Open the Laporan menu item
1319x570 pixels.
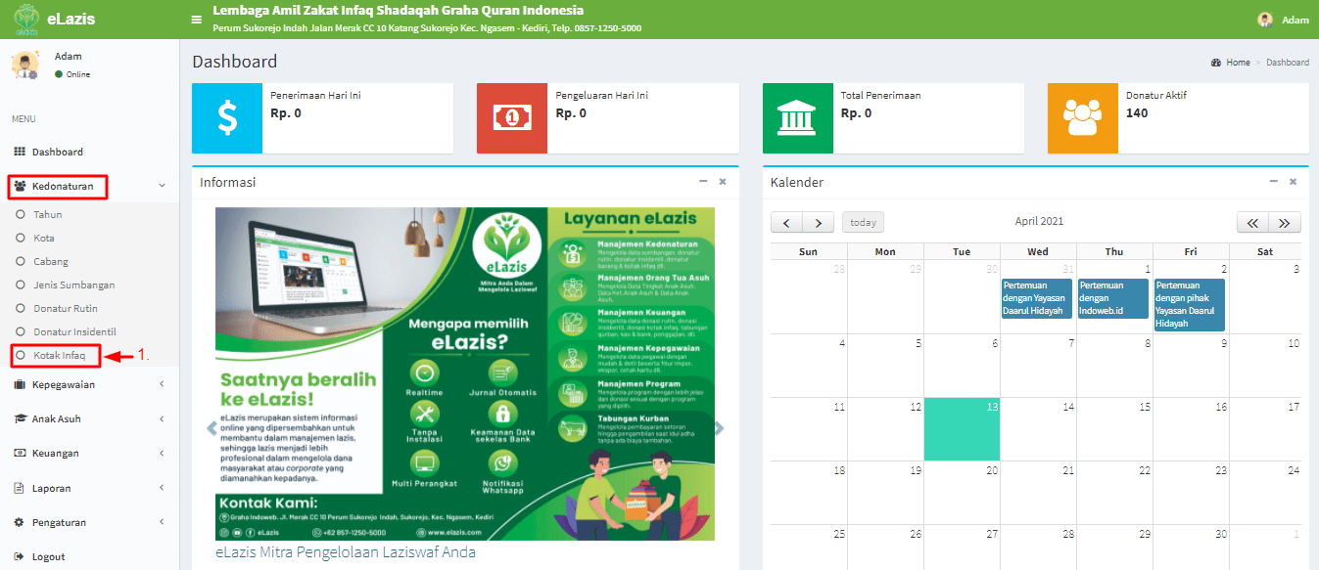click(56, 487)
